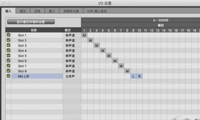Screen dimensions: 200x120
Task: Click the 名称 column header
Action: (x=34, y=30)
